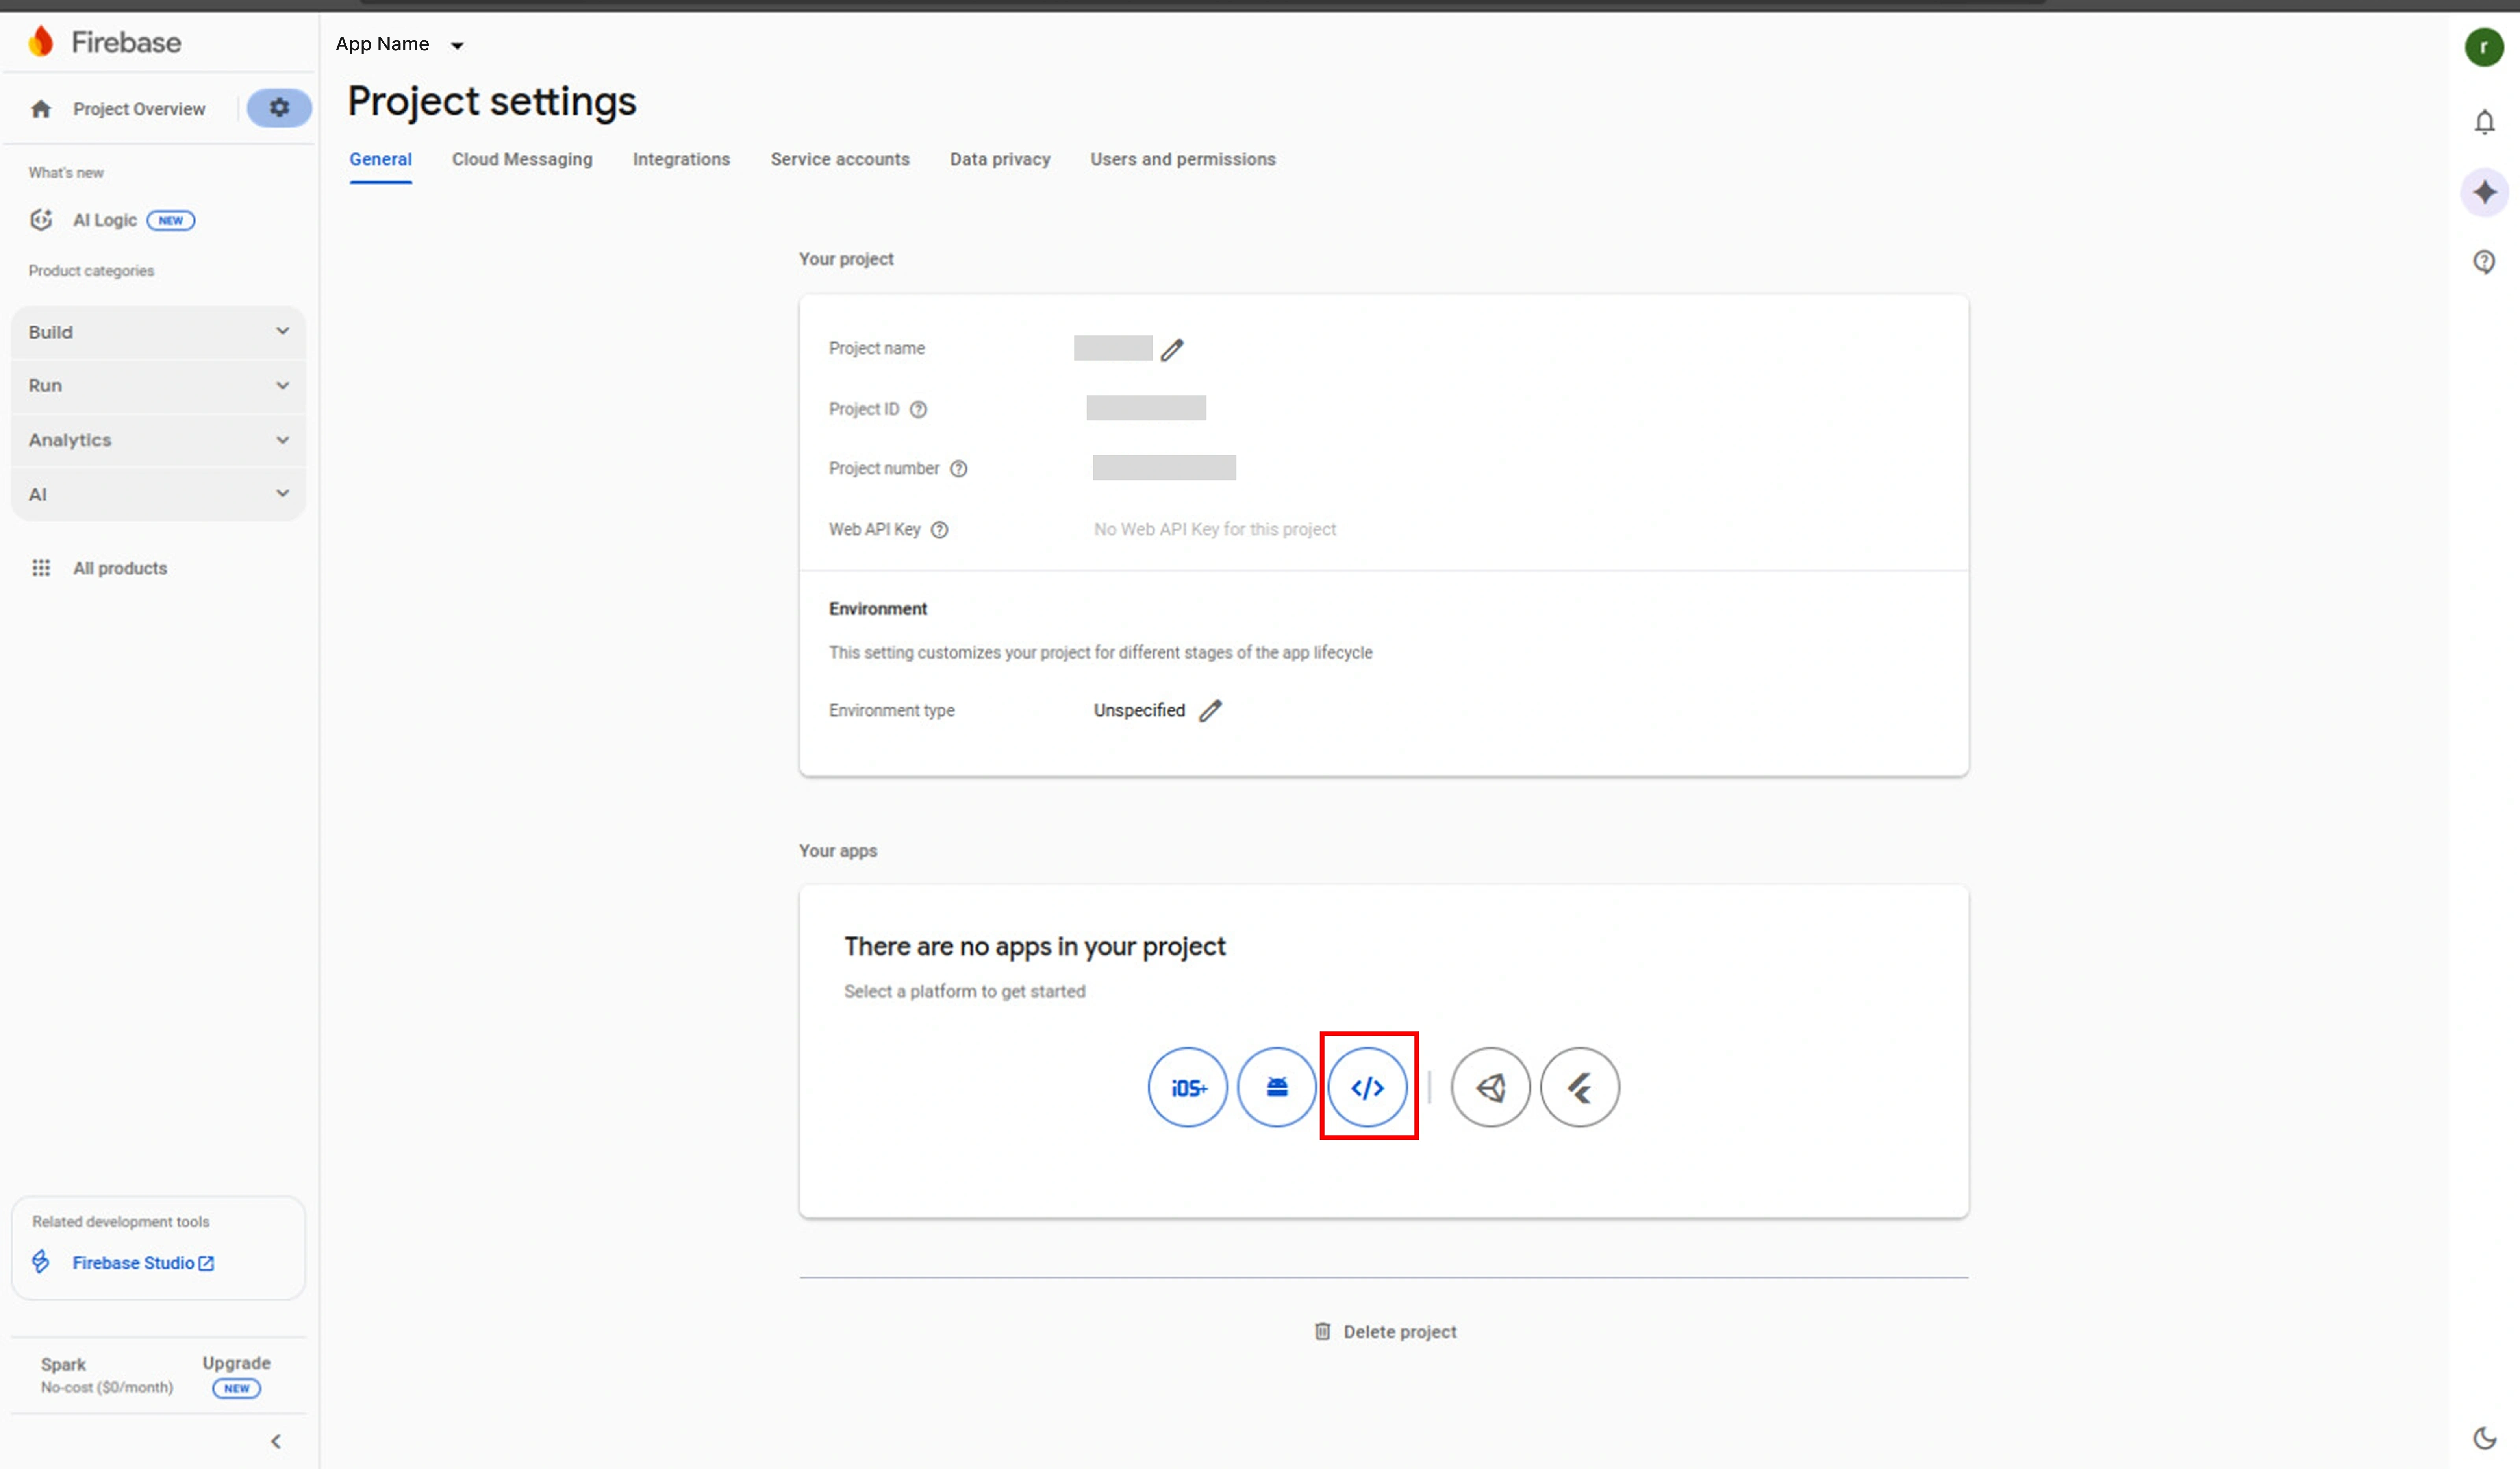Open help question mark icon
The image size is (2520, 1469).
coord(2484,262)
